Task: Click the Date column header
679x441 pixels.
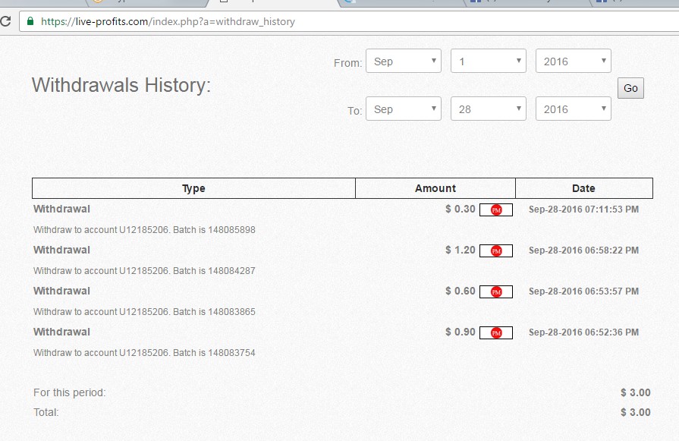Action: click(x=583, y=188)
